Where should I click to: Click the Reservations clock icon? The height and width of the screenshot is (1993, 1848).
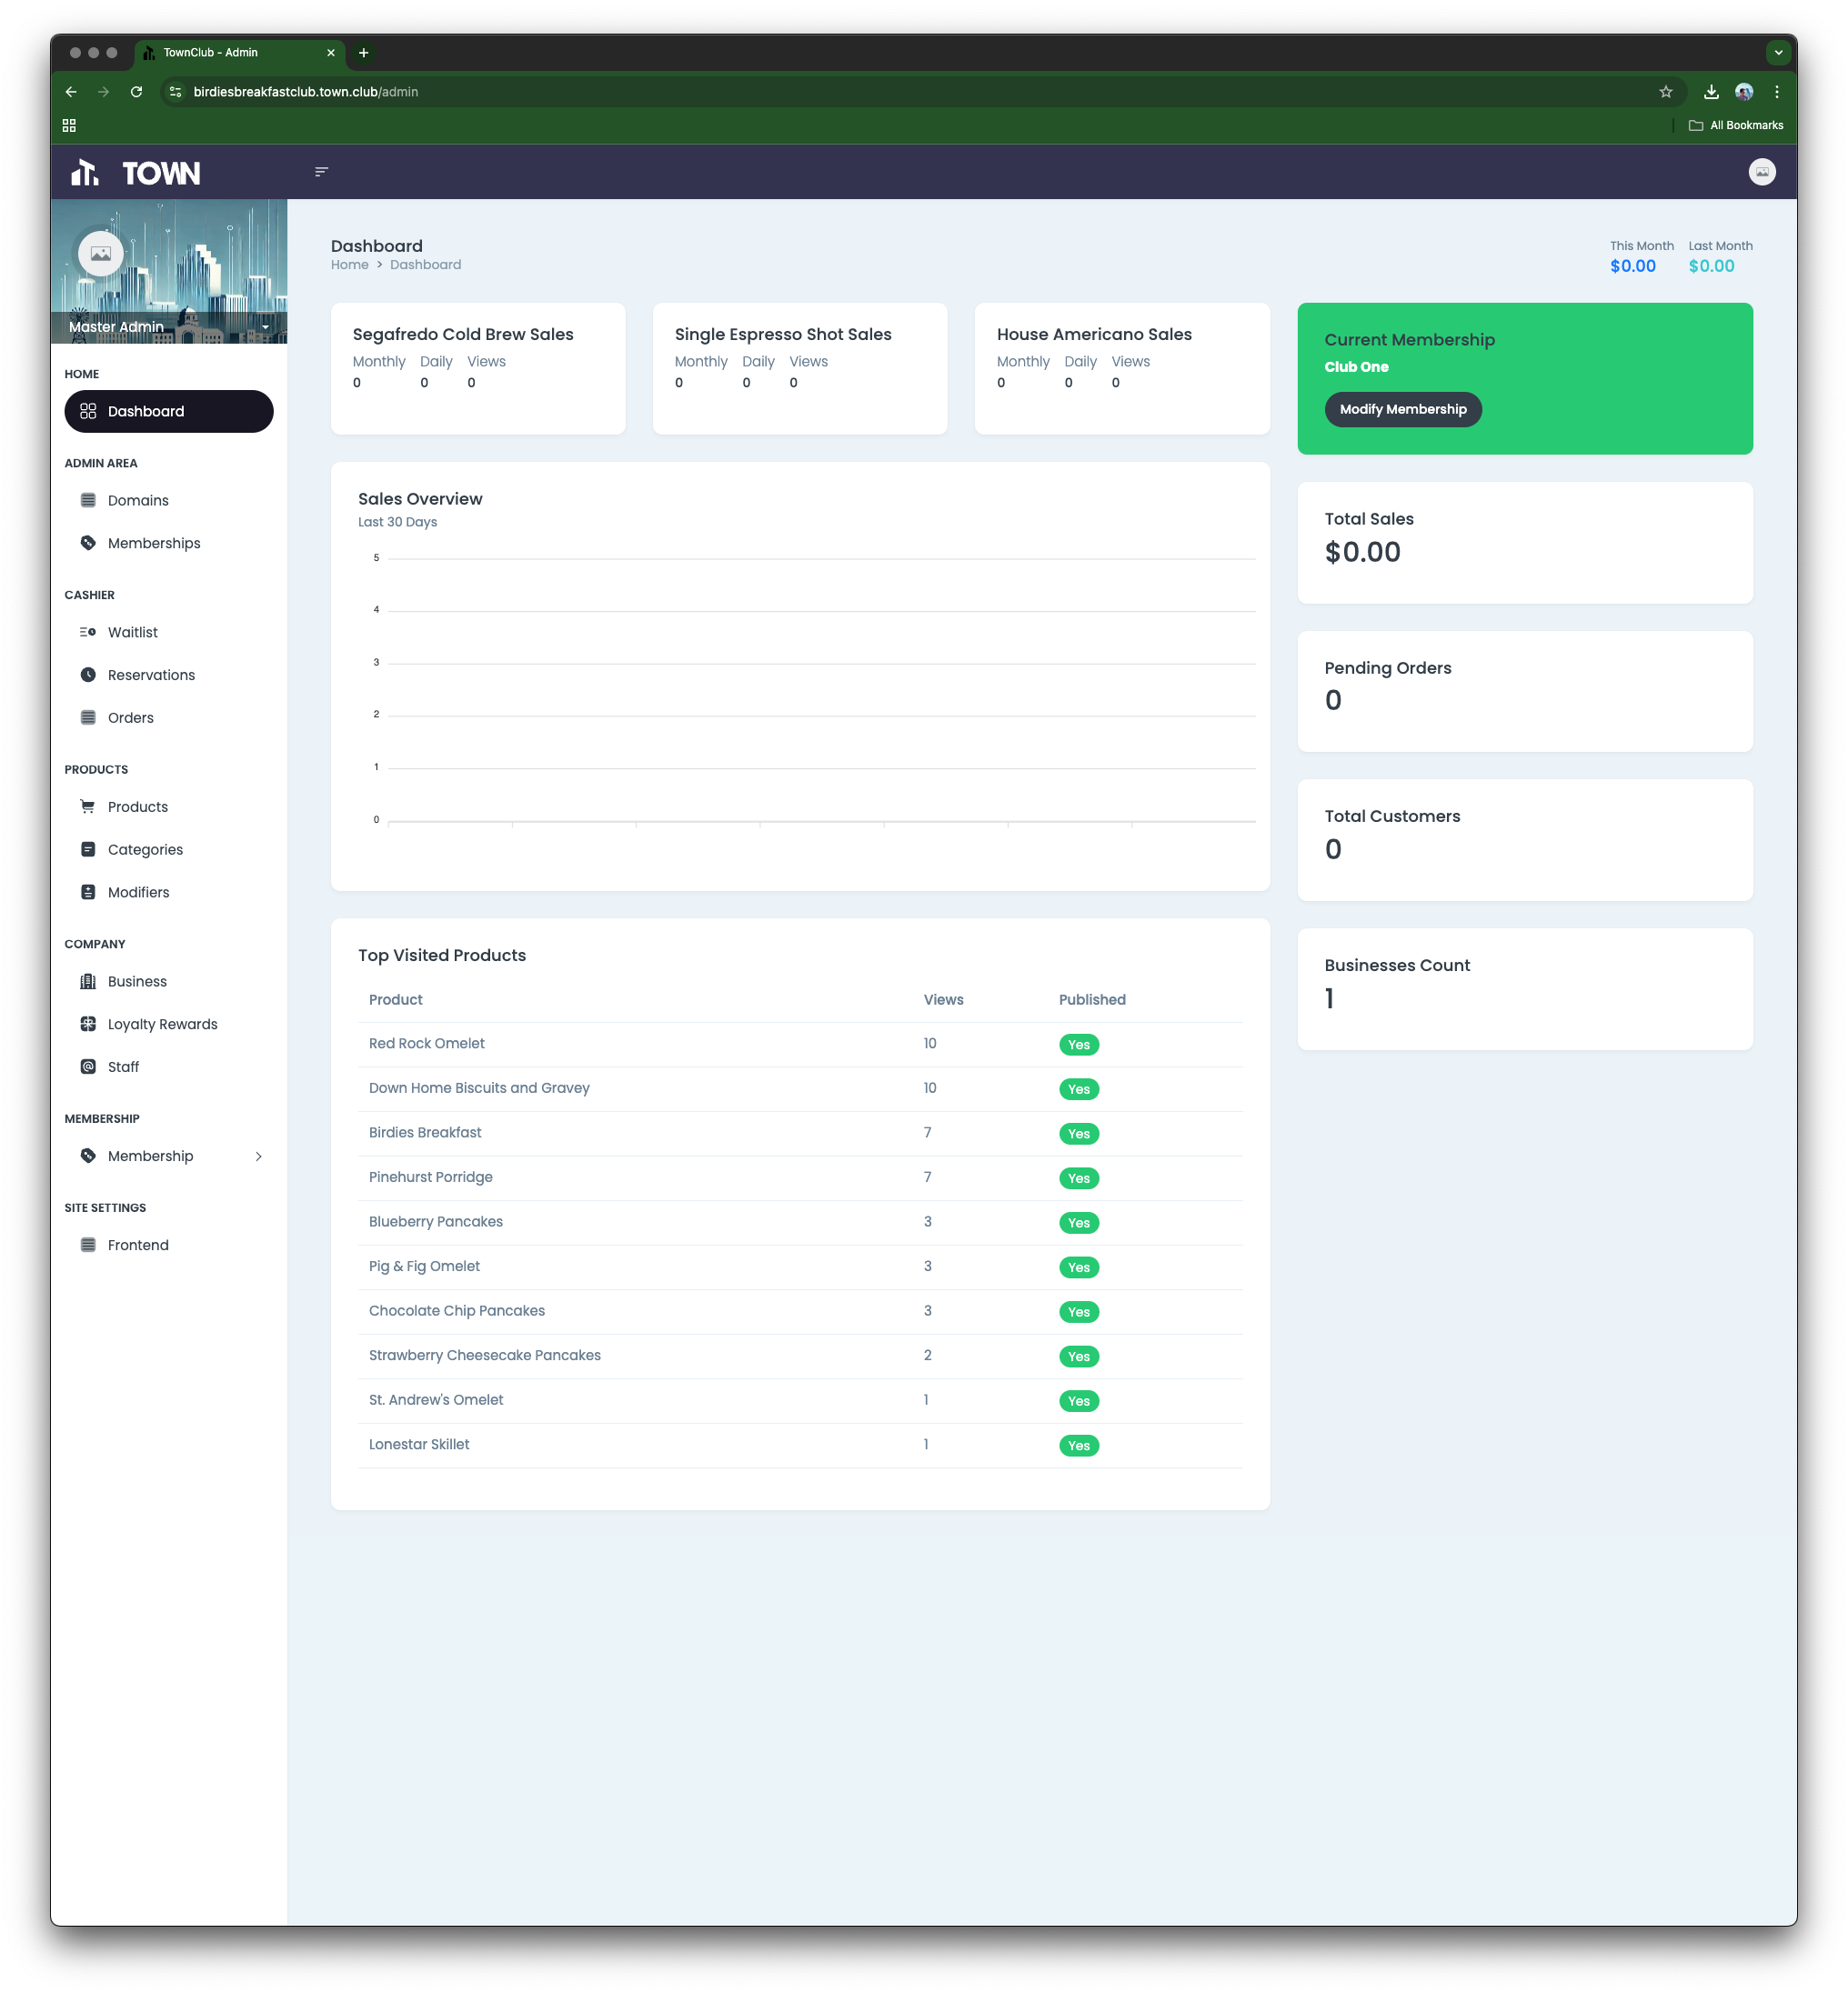coord(88,676)
